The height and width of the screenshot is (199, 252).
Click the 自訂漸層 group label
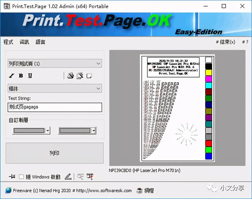(x=19, y=120)
